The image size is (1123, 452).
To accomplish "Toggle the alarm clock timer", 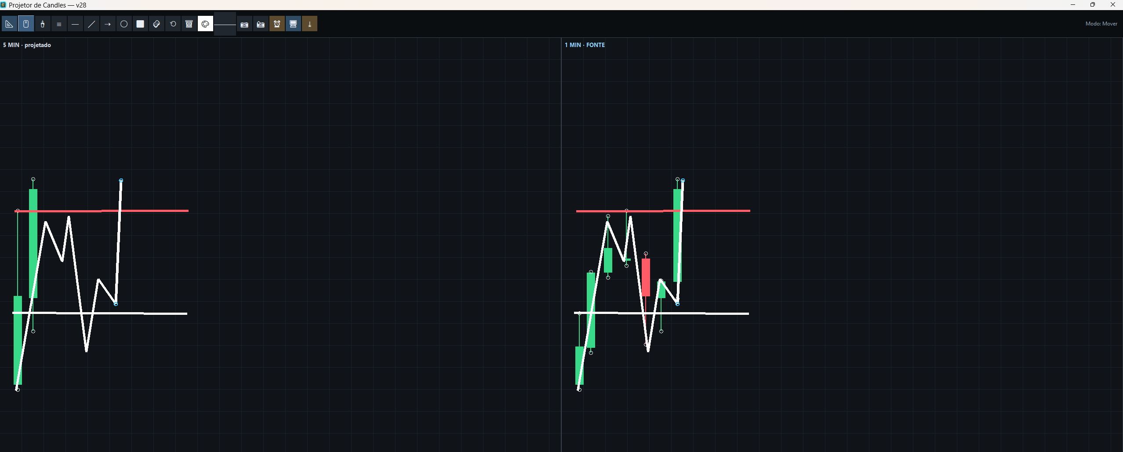I will (277, 24).
